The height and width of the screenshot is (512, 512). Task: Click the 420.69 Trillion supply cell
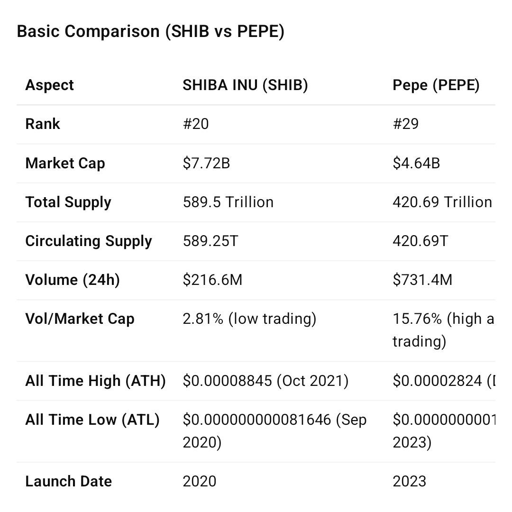442,202
